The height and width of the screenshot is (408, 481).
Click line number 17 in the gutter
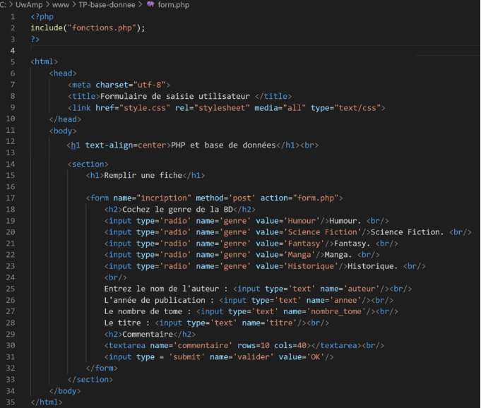point(11,198)
